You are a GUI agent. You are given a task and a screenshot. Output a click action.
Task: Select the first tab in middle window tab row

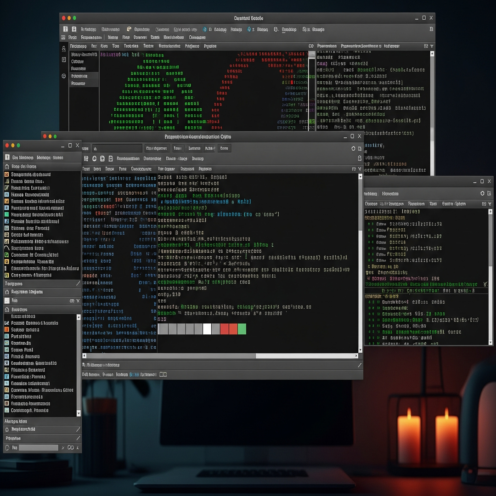point(86,169)
